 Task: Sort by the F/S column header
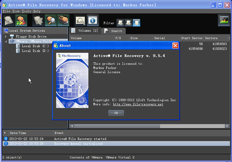122,38
